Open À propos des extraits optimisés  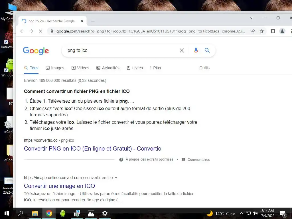click(x=149, y=159)
